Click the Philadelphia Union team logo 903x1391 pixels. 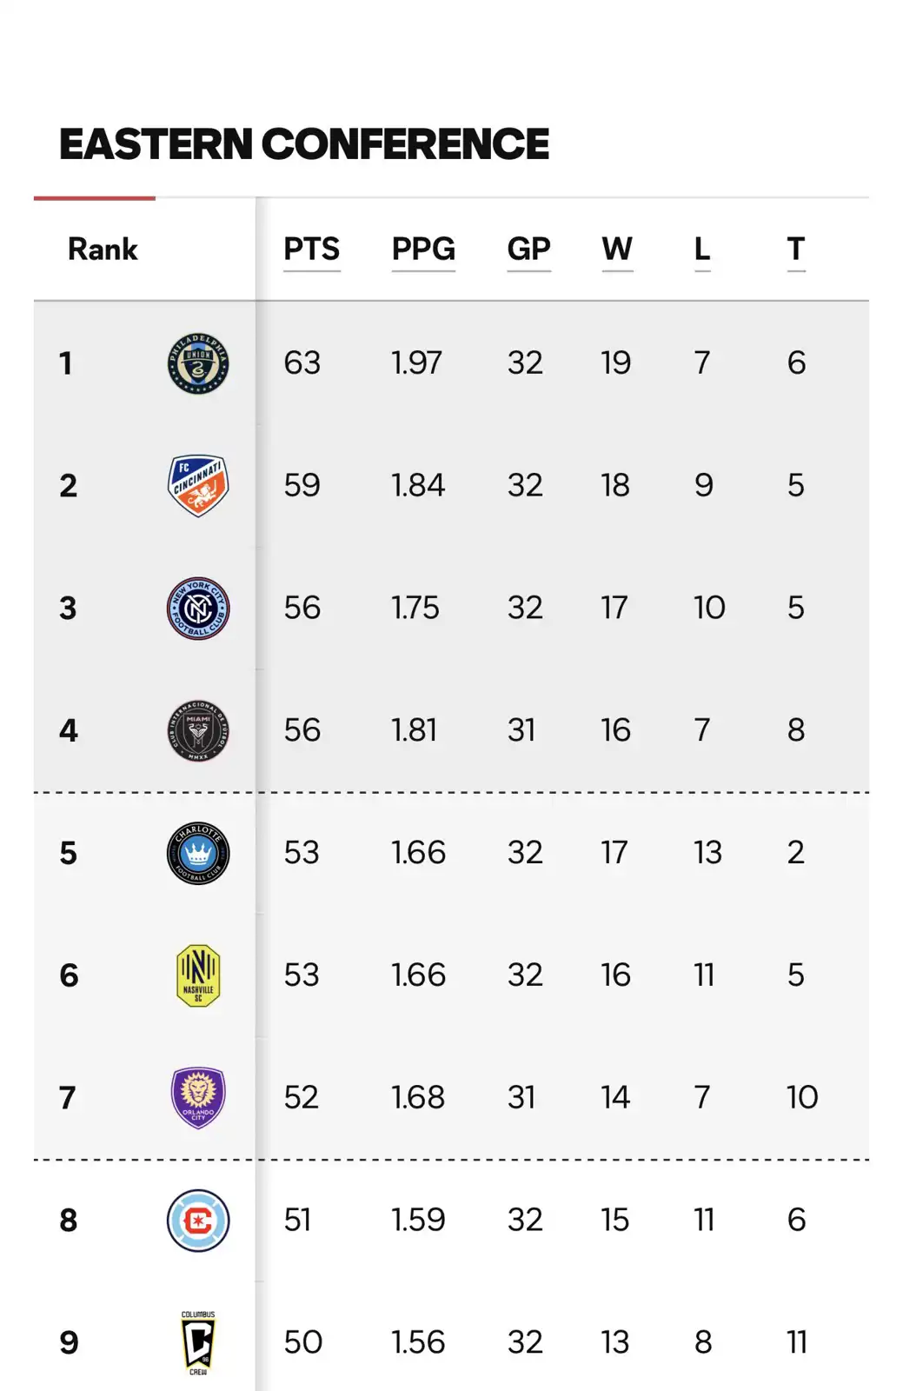(x=198, y=363)
